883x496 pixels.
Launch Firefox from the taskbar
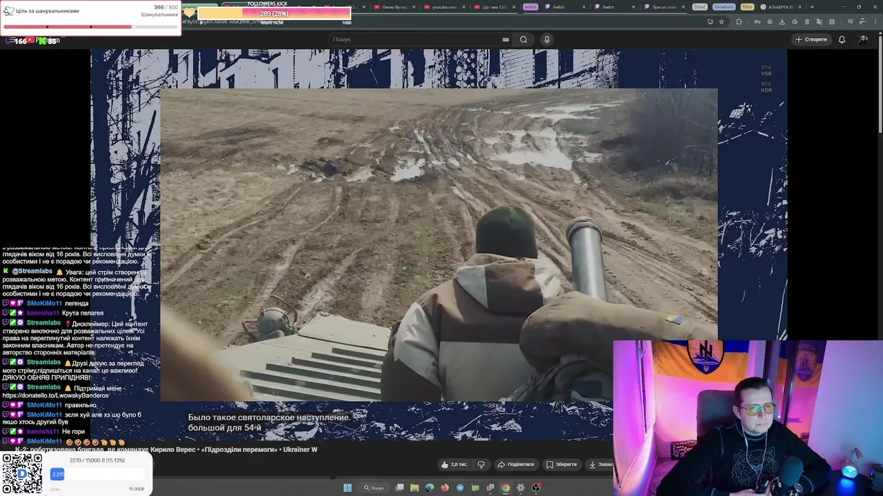tap(445, 488)
